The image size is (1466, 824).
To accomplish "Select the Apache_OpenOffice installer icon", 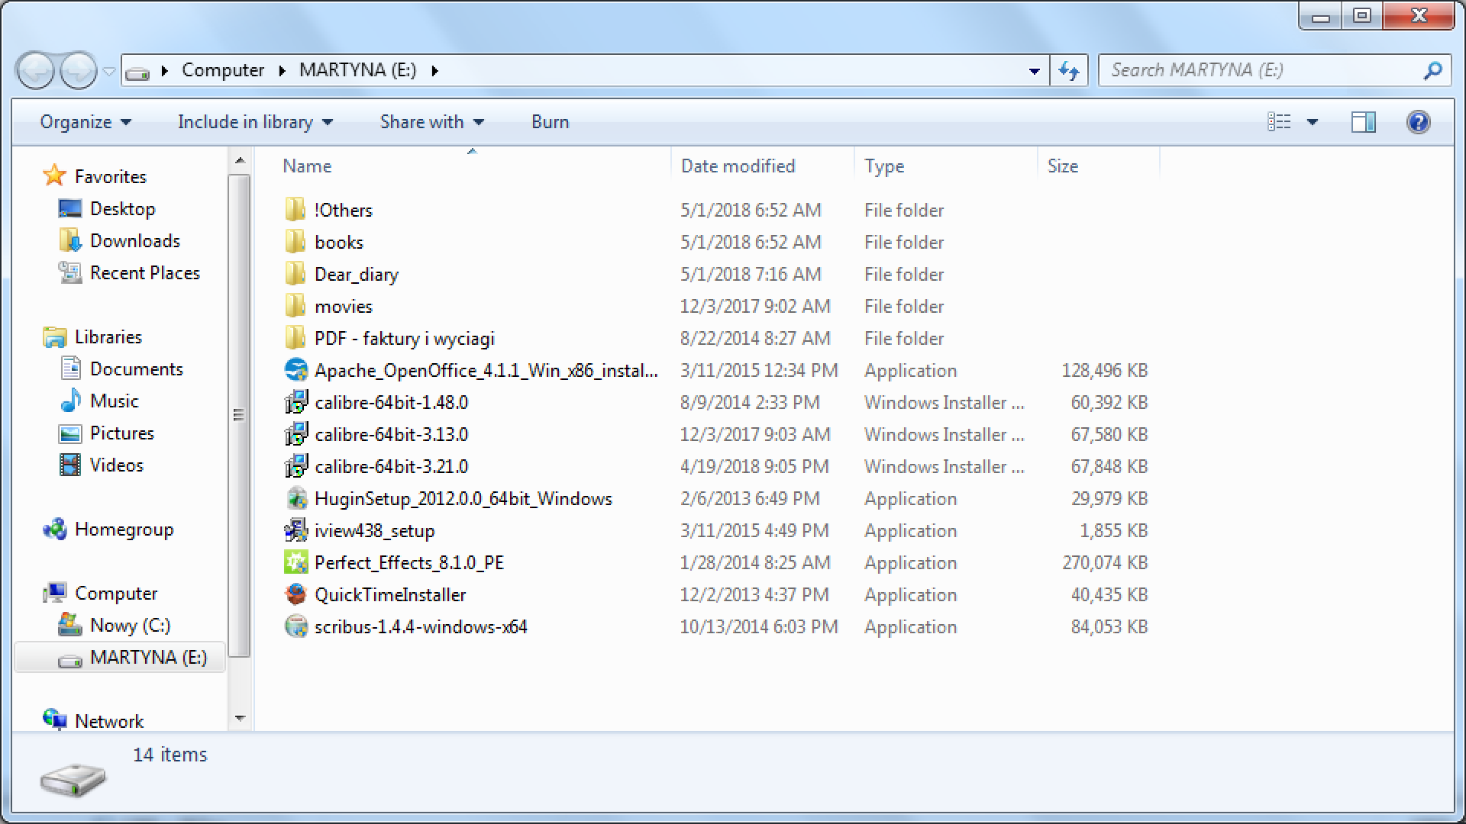I will (x=295, y=370).
